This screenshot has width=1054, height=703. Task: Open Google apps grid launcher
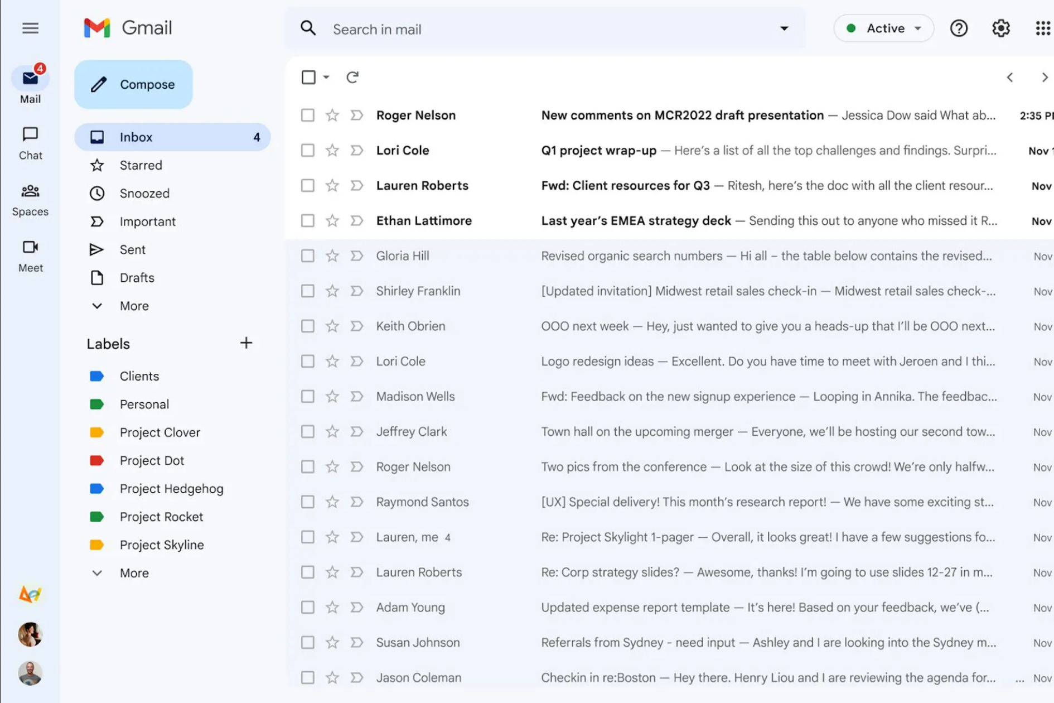(x=1042, y=28)
